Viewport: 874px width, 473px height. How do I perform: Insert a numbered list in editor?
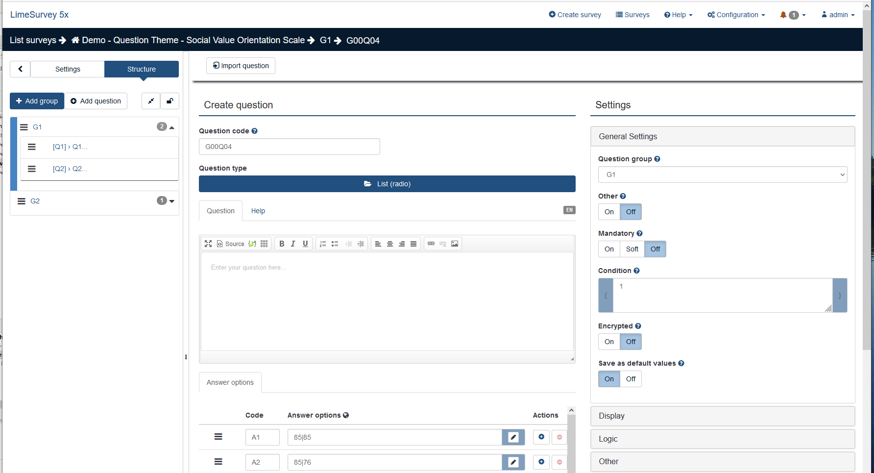pos(323,244)
